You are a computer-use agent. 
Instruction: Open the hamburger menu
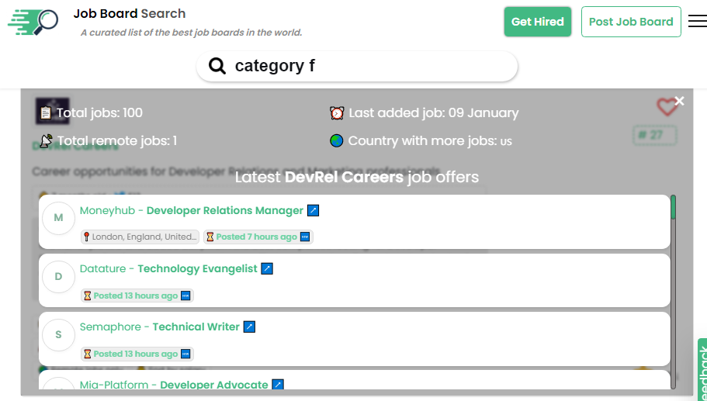[x=697, y=22]
